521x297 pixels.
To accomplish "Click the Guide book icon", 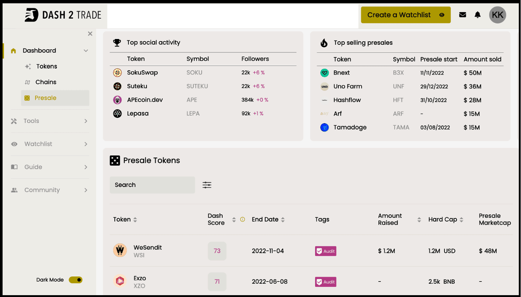I will coord(14,167).
